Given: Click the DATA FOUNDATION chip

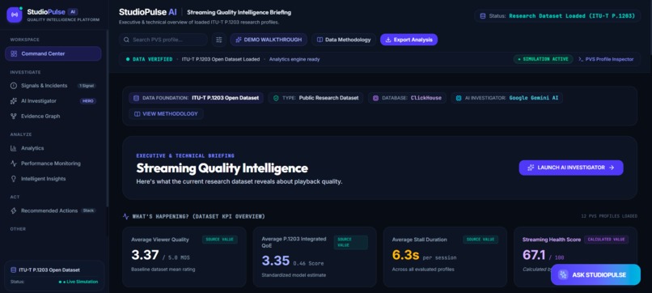Looking at the screenshot, I should 196,98.
